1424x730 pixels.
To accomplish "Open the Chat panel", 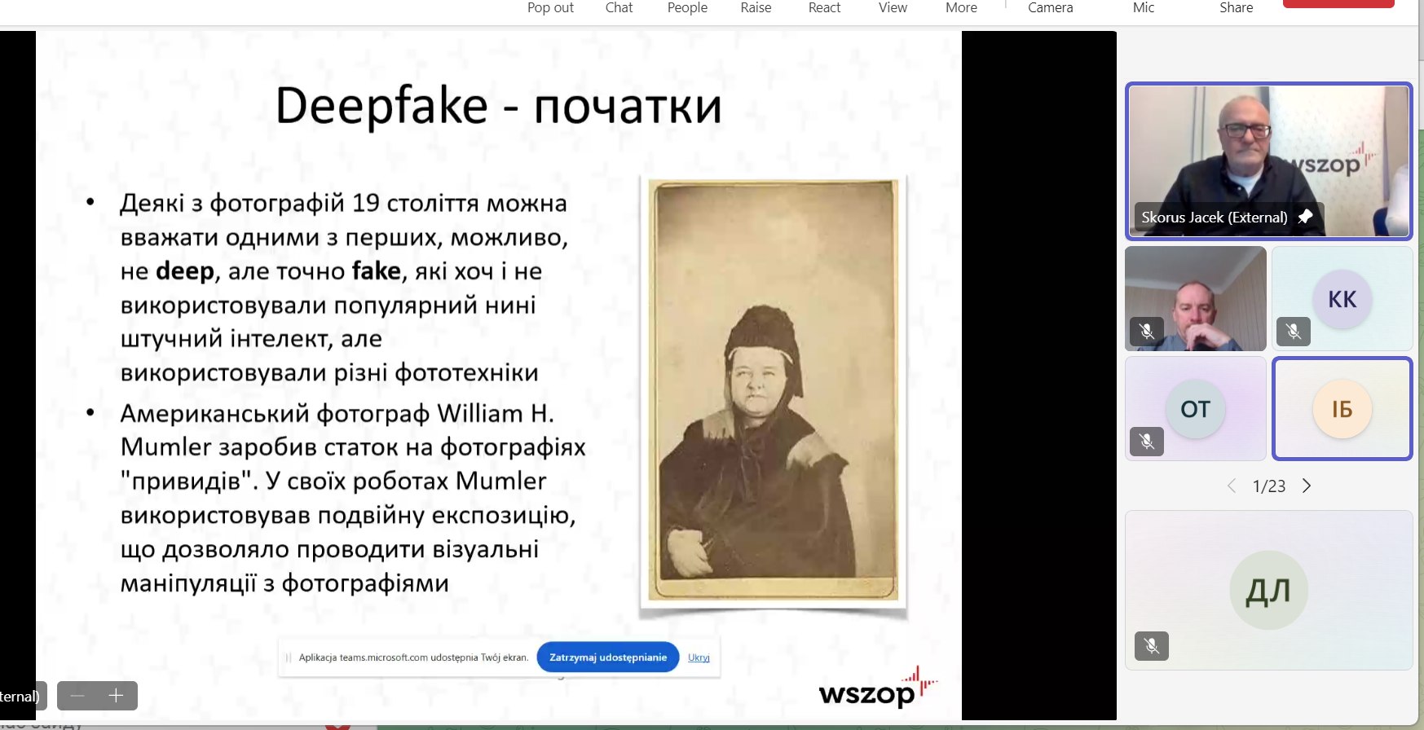I will [619, 7].
